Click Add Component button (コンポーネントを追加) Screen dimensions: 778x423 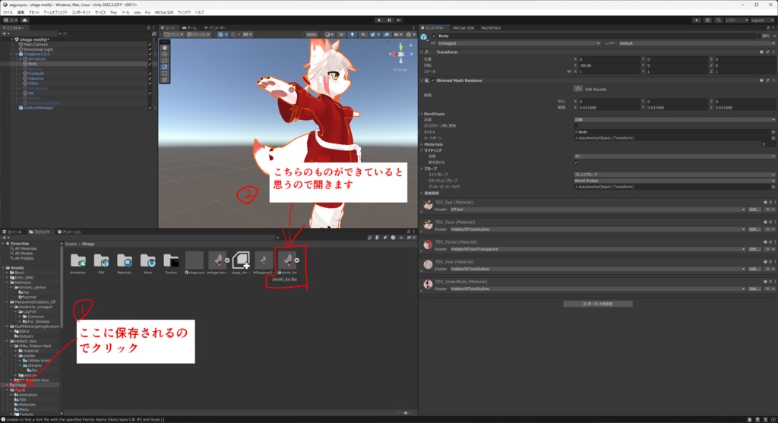pos(597,304)
